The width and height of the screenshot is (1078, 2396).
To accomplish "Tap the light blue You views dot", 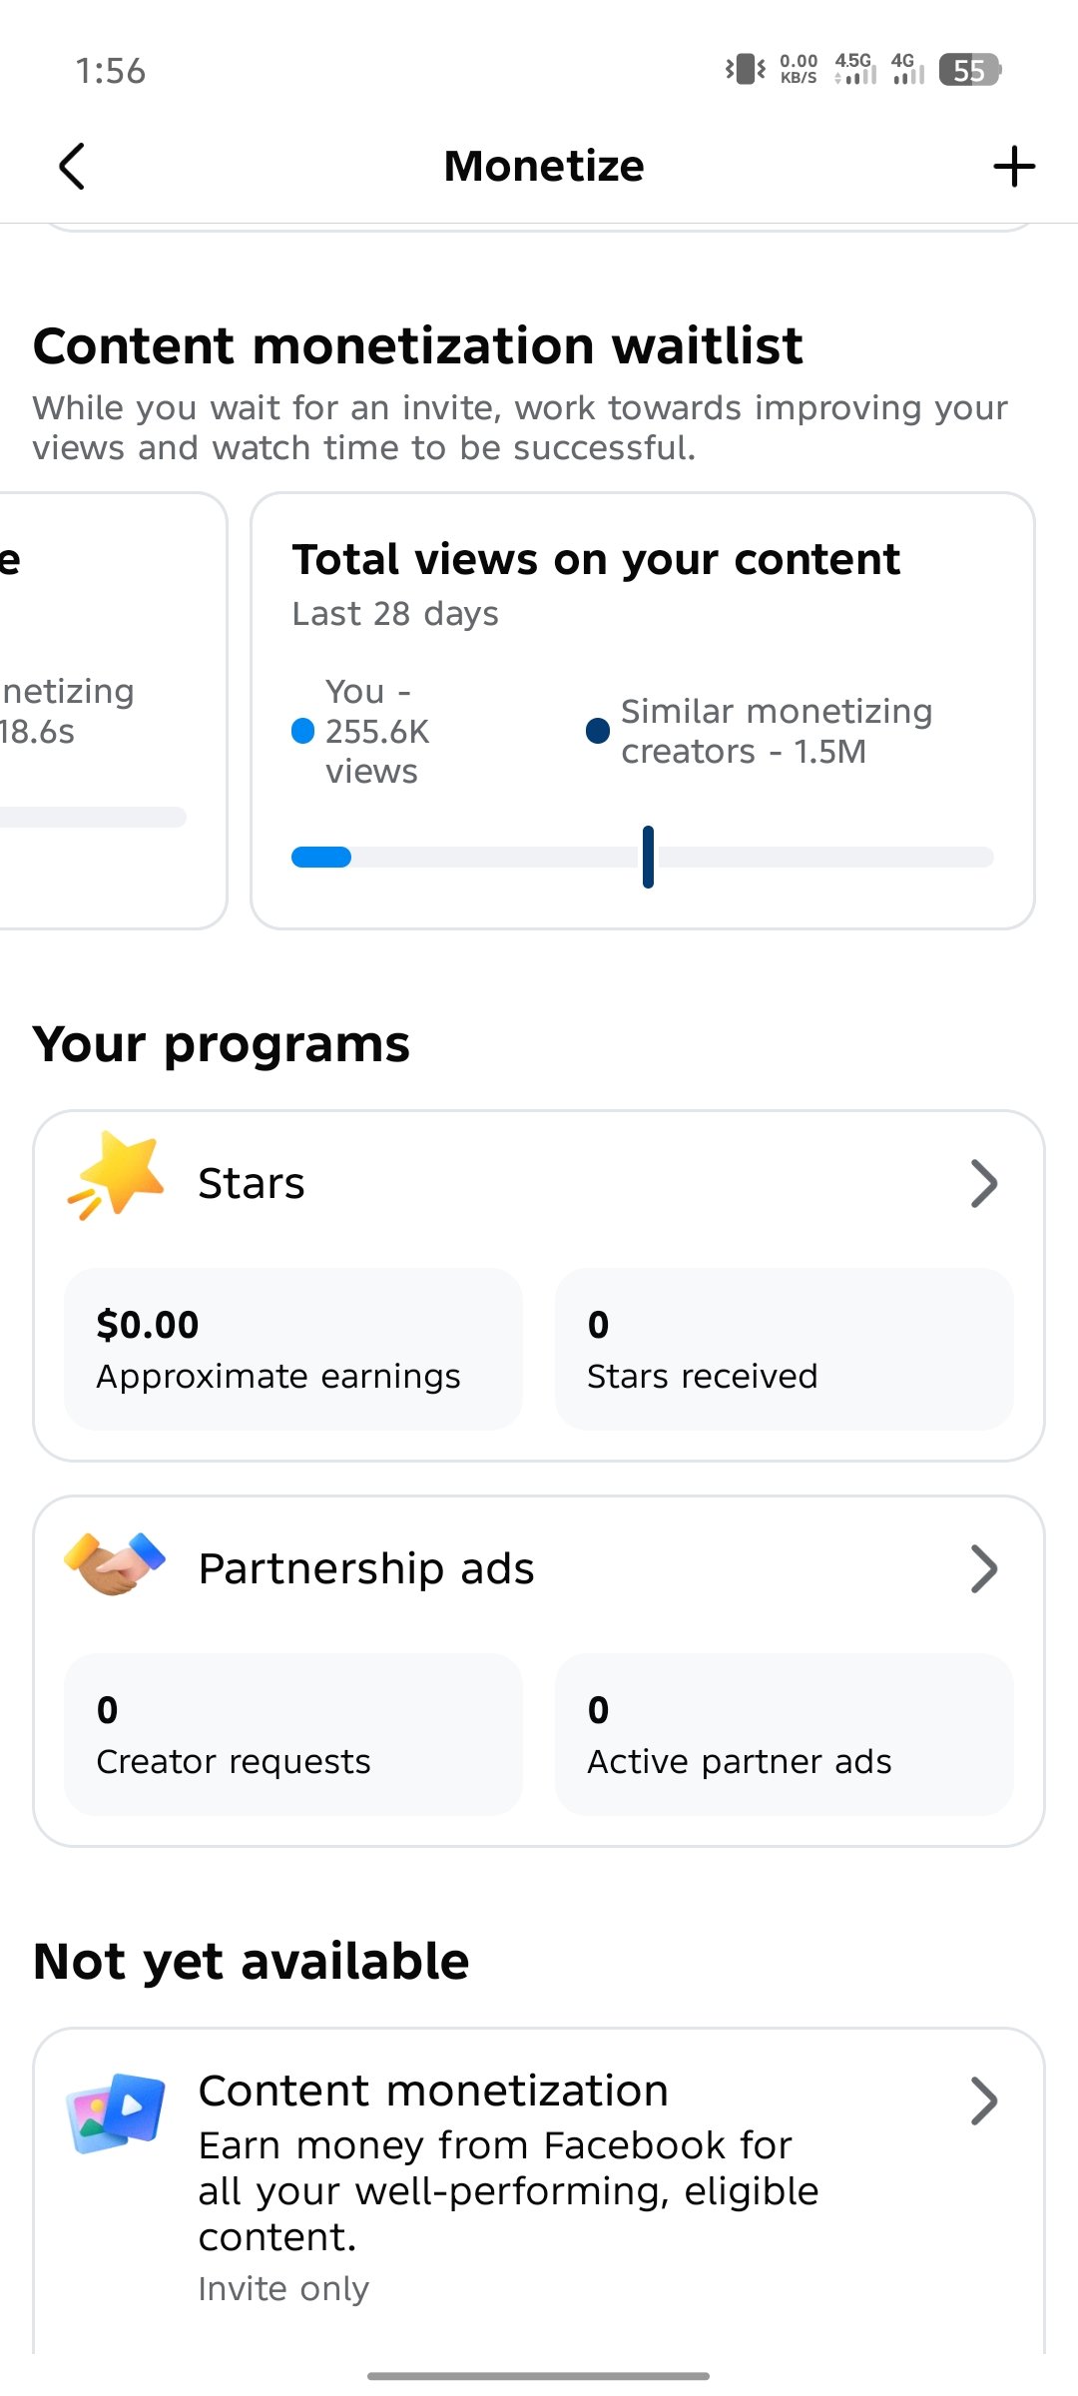I will [x=302, y=731].
